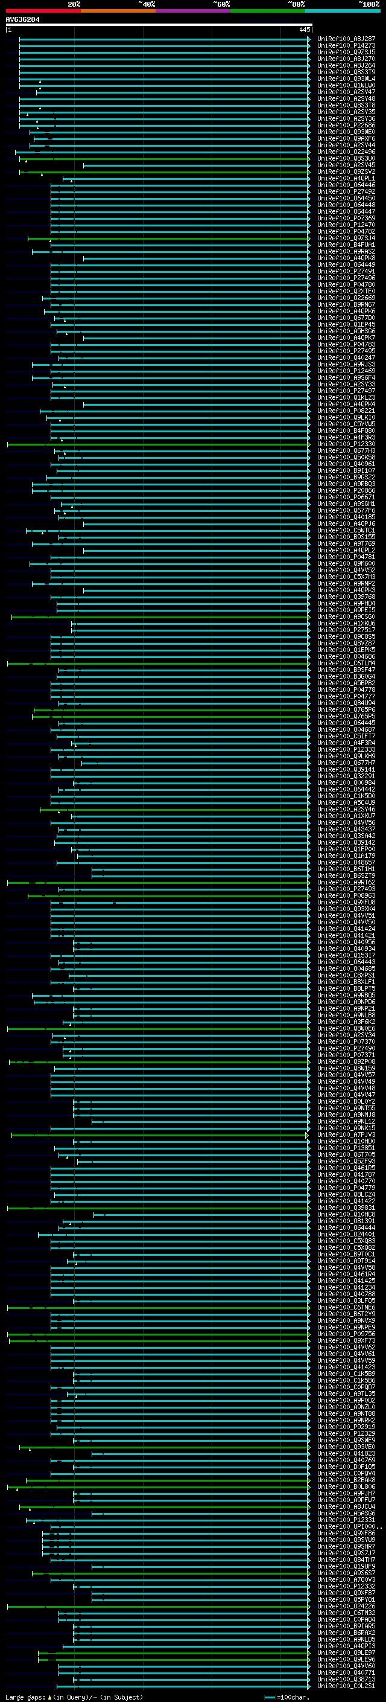Viewport: 386px width, 1702px height.
Task: Open hit UniRef100_A8J270
Action: 346,59
